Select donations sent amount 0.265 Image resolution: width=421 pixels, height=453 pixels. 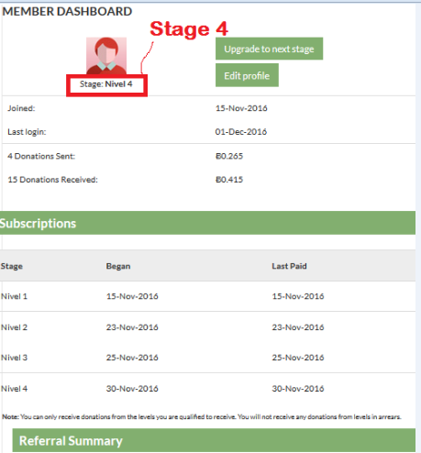click(x=229, y=156)
